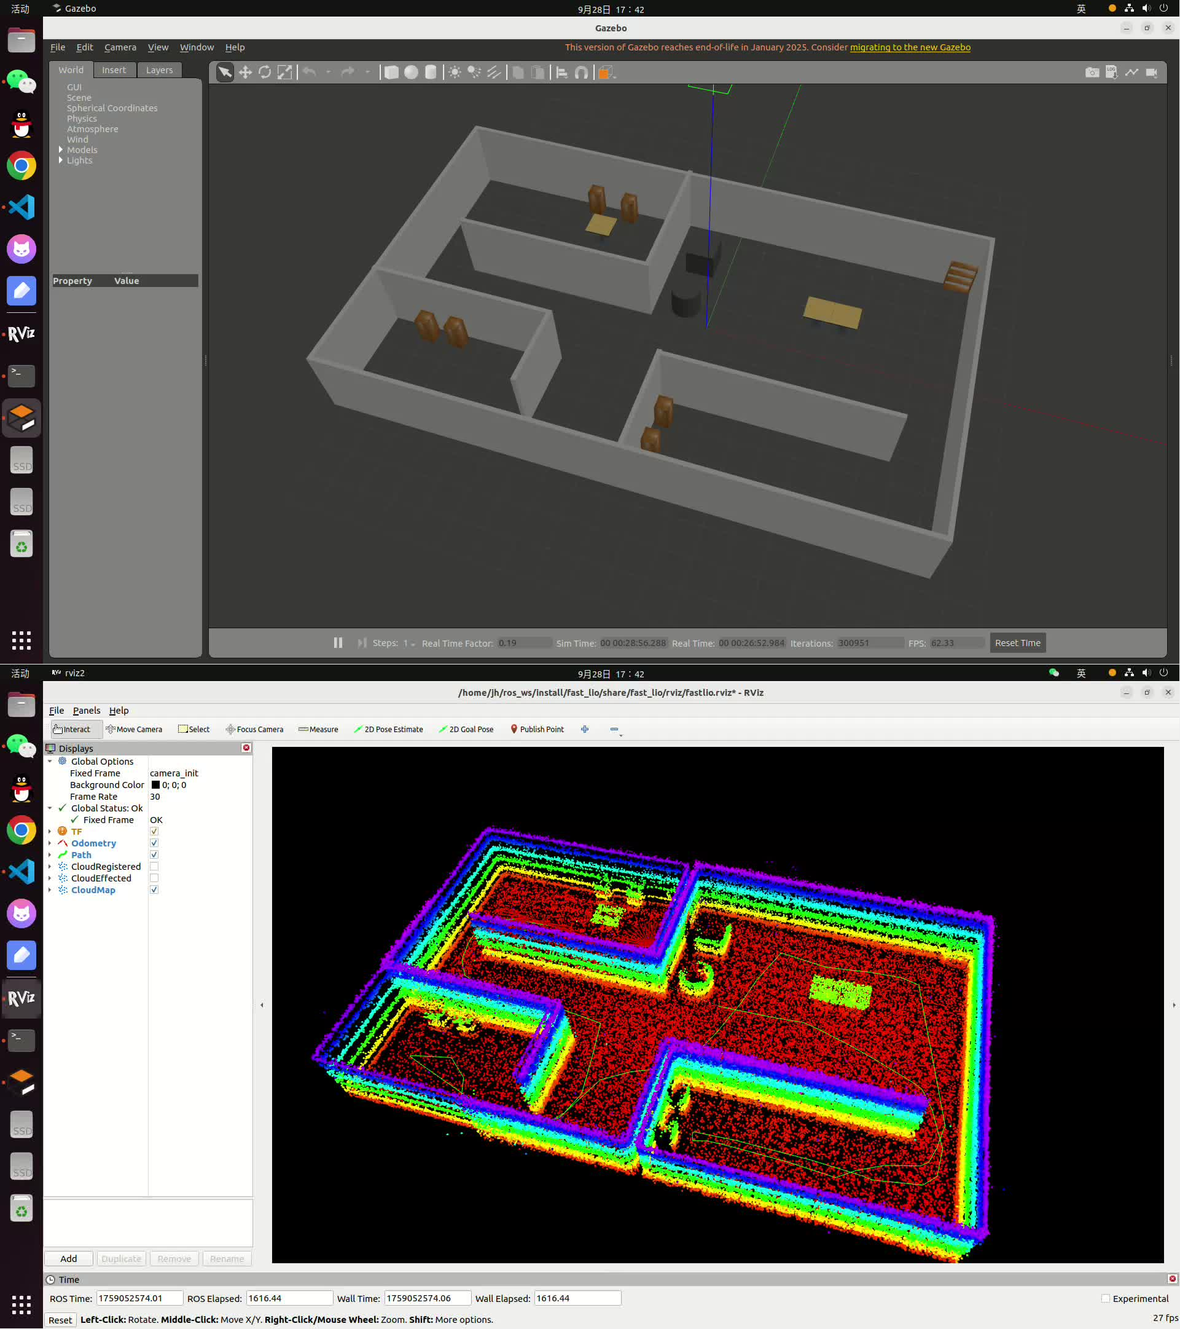Click the Background Color swatch in RViz

coord(155,785)
